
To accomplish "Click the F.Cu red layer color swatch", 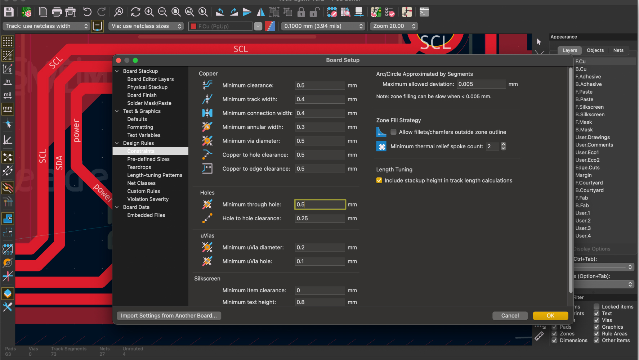I will point(193,26).
